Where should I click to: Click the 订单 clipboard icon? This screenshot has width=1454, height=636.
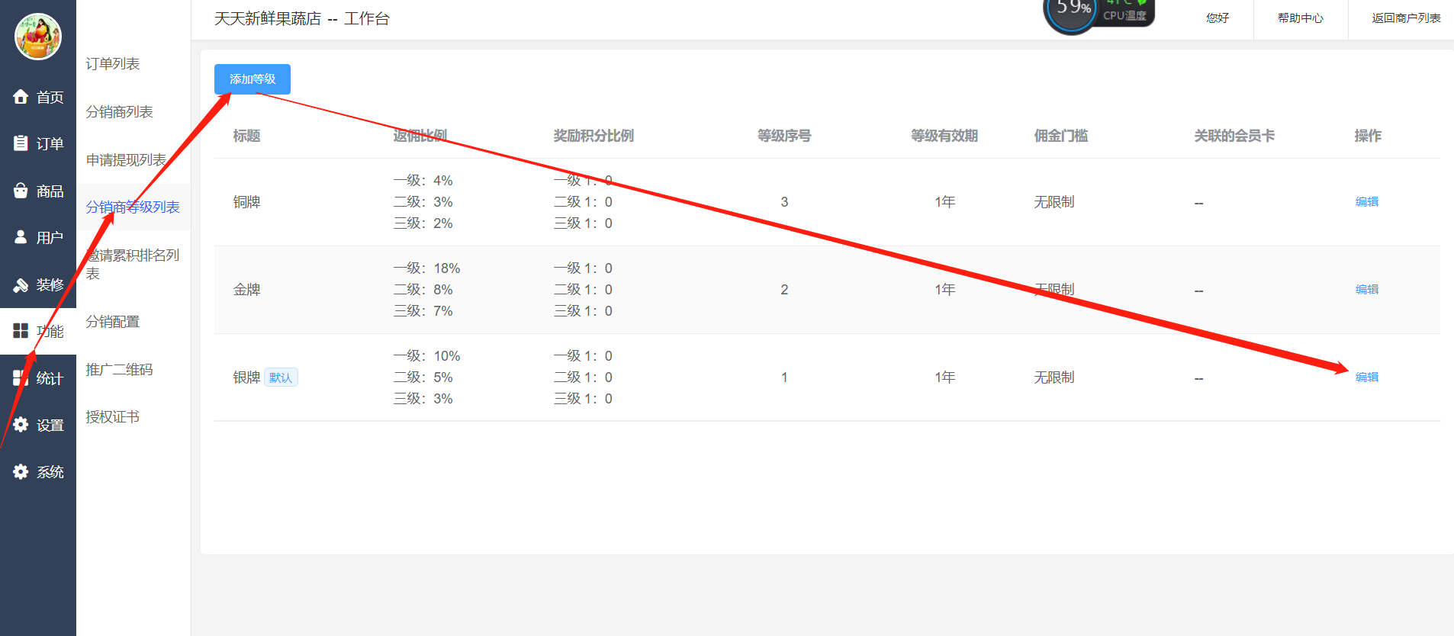click(x=21, y=143)
